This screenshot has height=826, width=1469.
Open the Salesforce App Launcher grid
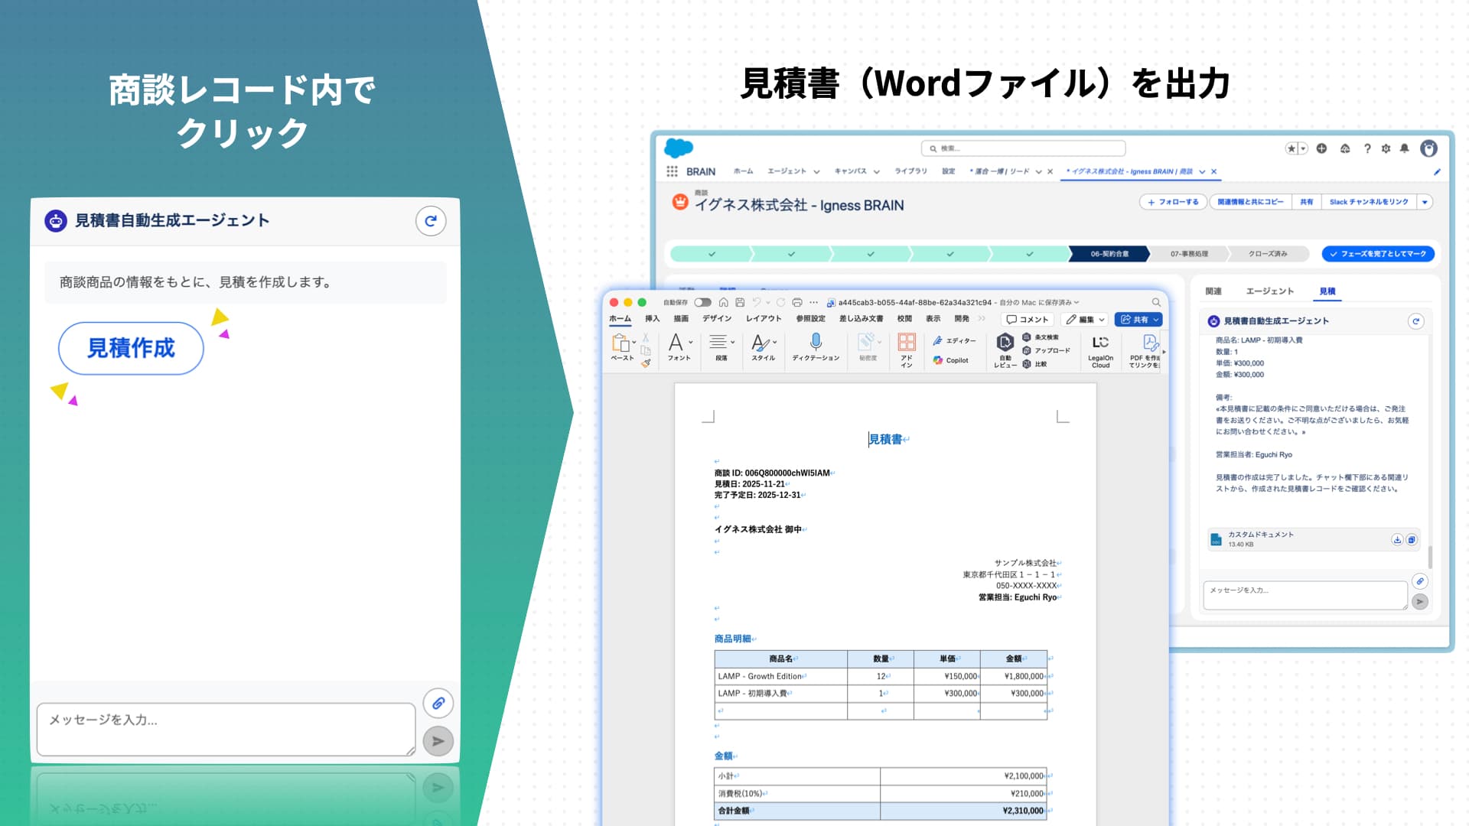point(673,171)
